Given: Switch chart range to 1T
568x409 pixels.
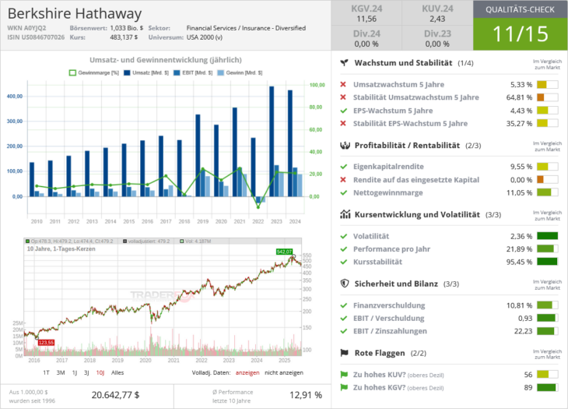Looking at the screenshot, I should click(46, 372).
